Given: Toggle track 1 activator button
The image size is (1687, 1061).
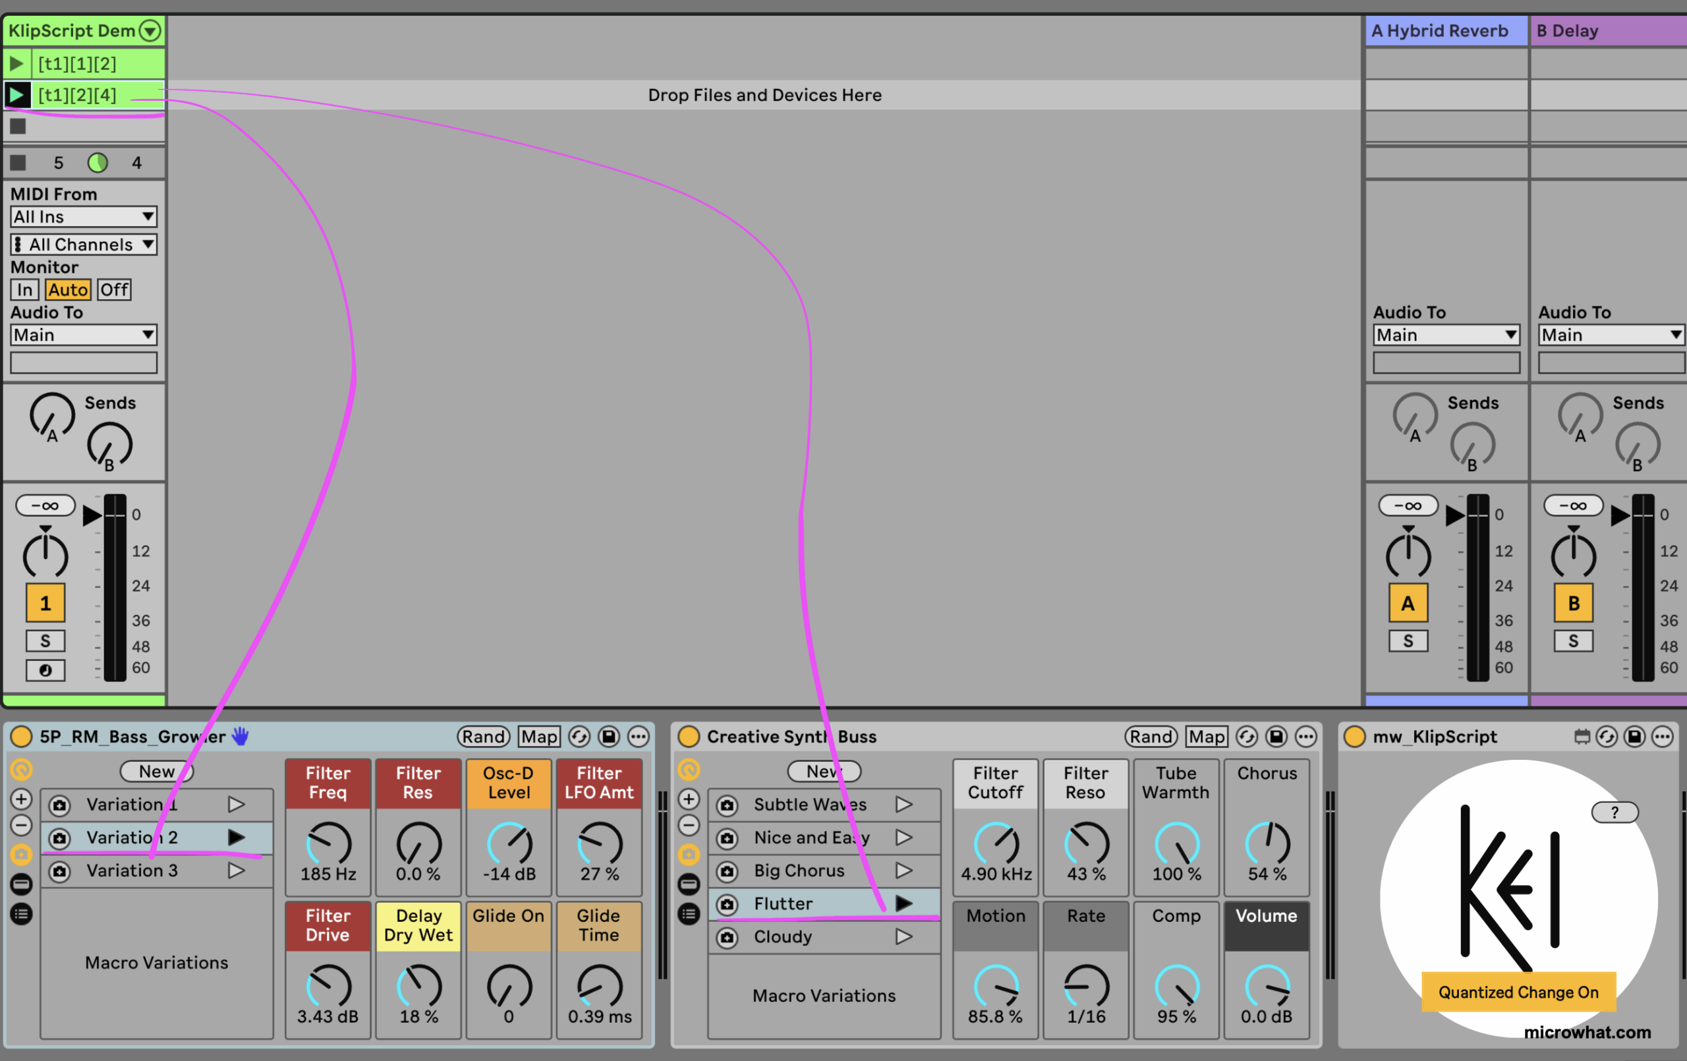Looking at the screenshot, I should point(45,603).
